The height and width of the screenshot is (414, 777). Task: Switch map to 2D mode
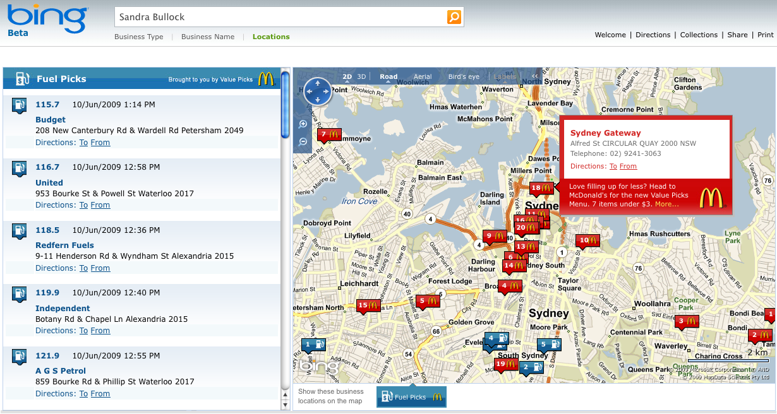[x=347, y=77]
